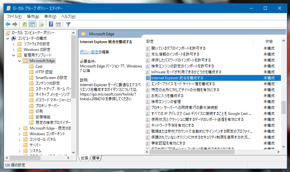Viewport: 290px width, 172px height.
Task: Collapse the コンピューターの構成 node
Action: [7, 38]
